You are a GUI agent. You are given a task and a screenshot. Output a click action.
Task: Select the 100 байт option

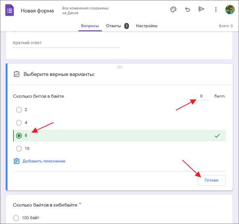[16, 218]
